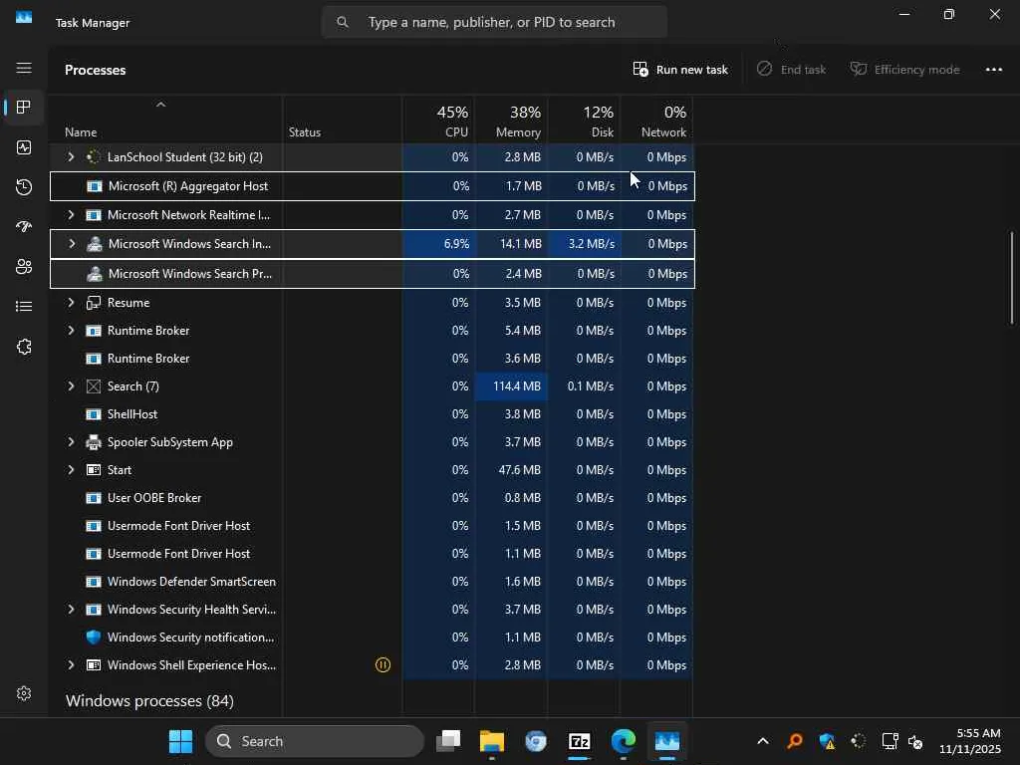
Task: Click the suspended status icon on Shell Experience Host
Action: (383, 664)
